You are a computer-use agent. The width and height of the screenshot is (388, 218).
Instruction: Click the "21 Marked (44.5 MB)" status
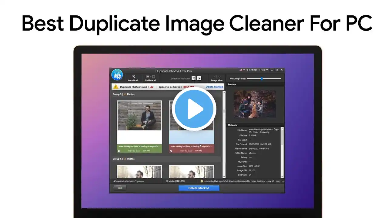[x=176, y=181]
